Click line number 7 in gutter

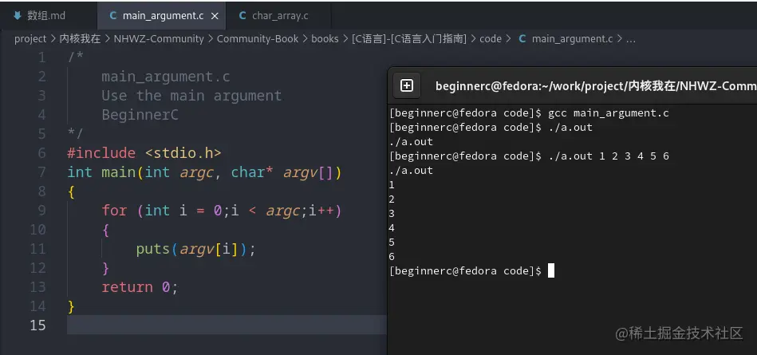(x=41, y=172)
